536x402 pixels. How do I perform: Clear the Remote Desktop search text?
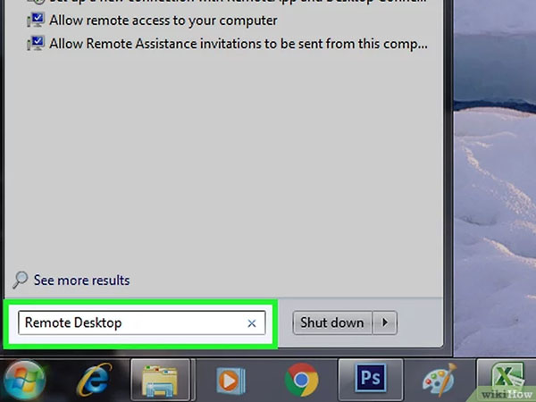click(252, 323)
